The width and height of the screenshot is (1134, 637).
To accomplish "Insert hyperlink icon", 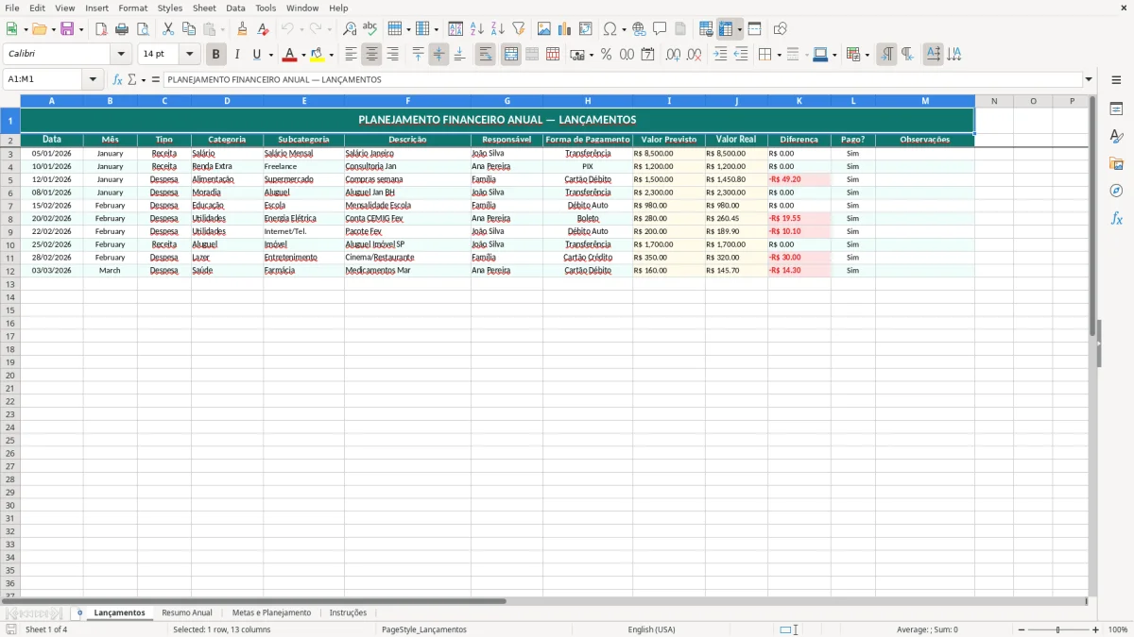I will tap(639, 29).
